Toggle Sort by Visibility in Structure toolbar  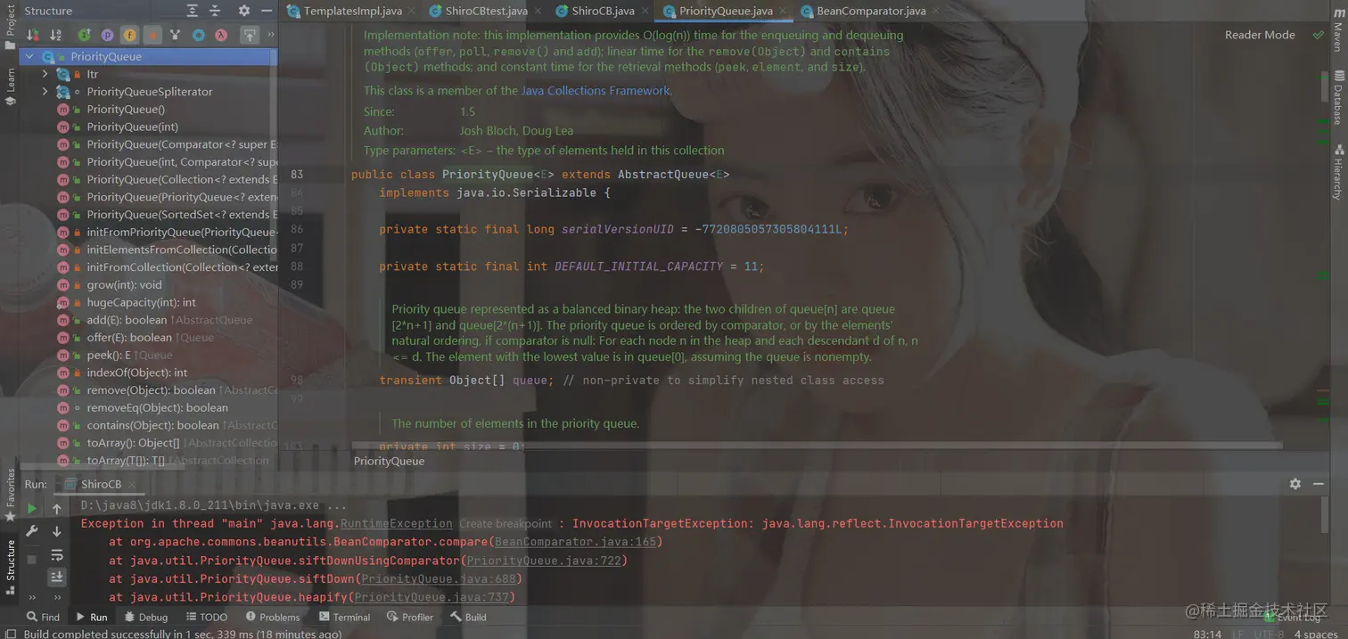coord(32,35)
